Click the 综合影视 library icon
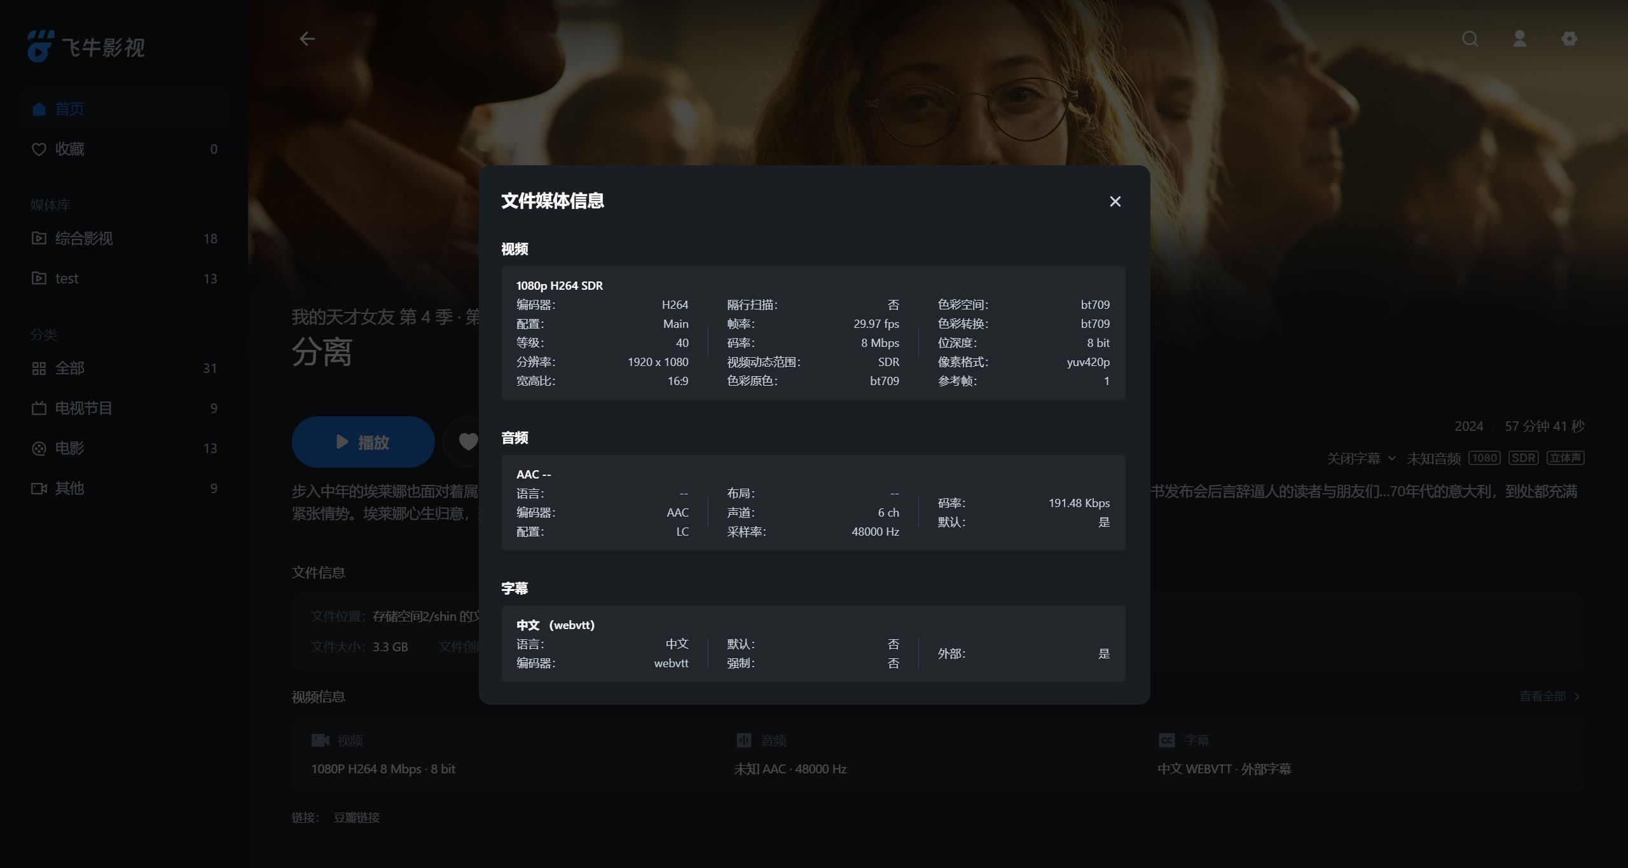The image size is (1628, 868). [x=39, y=238]
